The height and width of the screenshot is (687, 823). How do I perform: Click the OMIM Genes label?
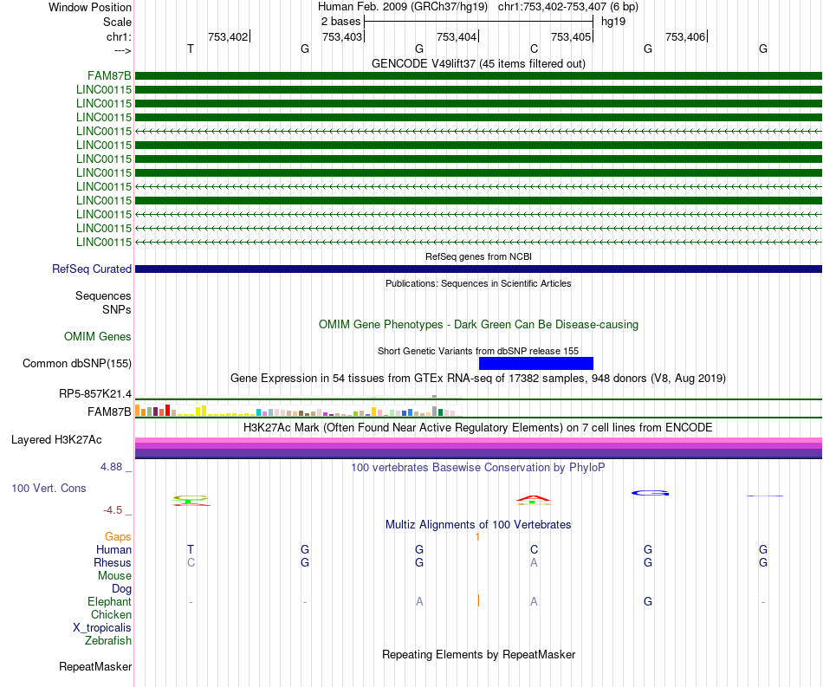click(98, 336)
